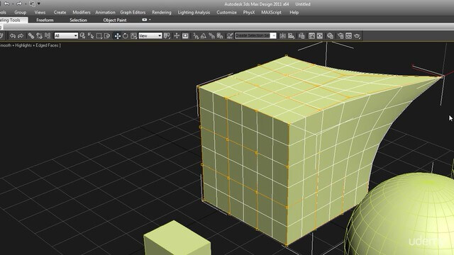Activate the Select Object tool
Screen dimensions: 454x255
point(82,36)
